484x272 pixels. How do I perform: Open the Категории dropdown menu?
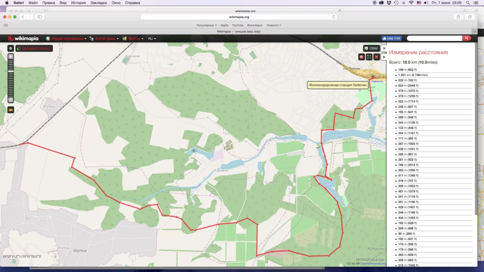[104, 39]
